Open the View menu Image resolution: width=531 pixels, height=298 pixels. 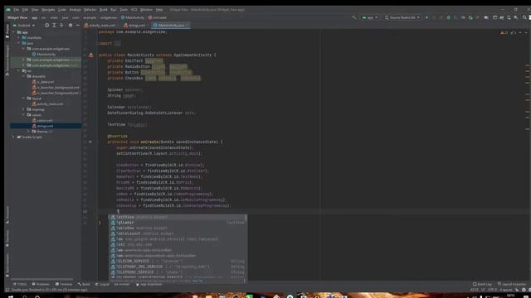pos(35,10)
